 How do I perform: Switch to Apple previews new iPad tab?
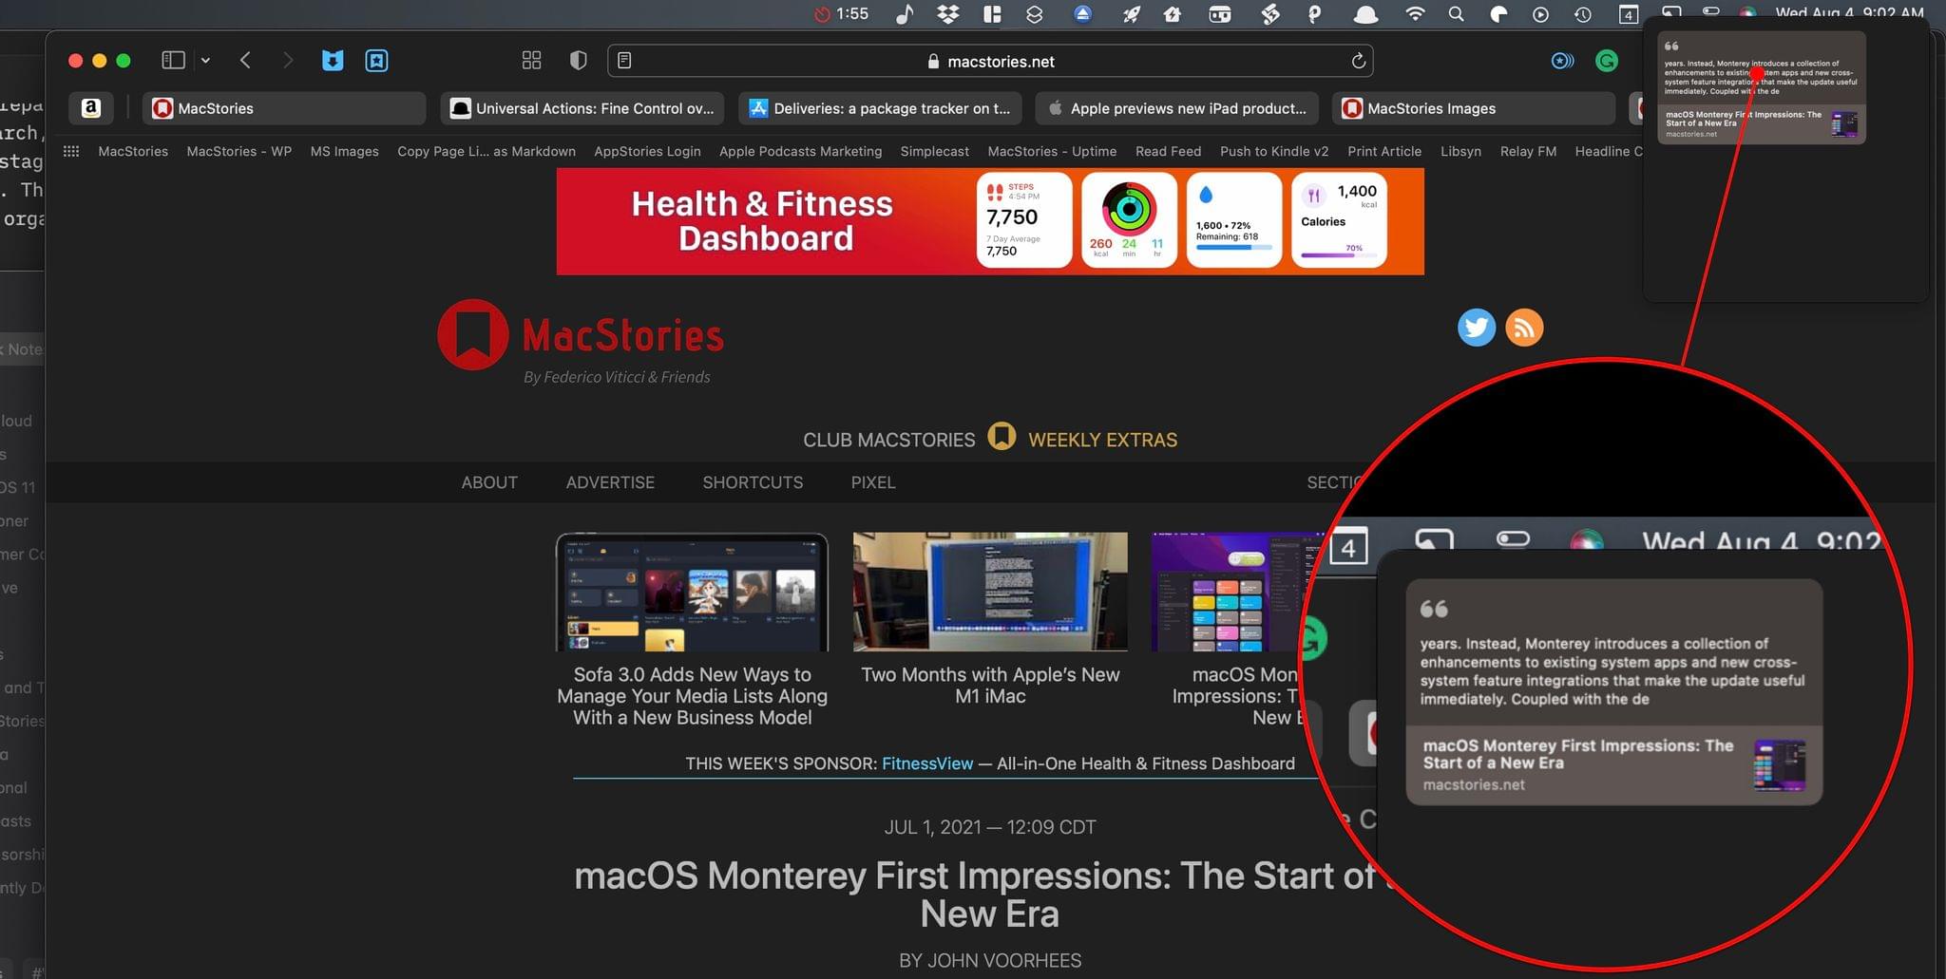pyautogui.click(x=1177, y=108)
